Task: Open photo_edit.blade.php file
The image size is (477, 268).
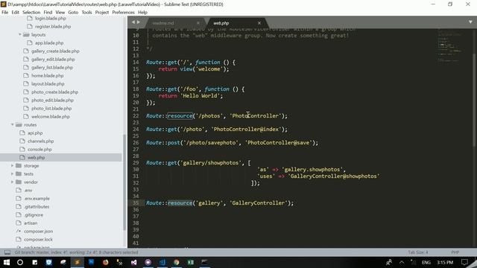Action: pyautogui.click(x=52, y=100)
